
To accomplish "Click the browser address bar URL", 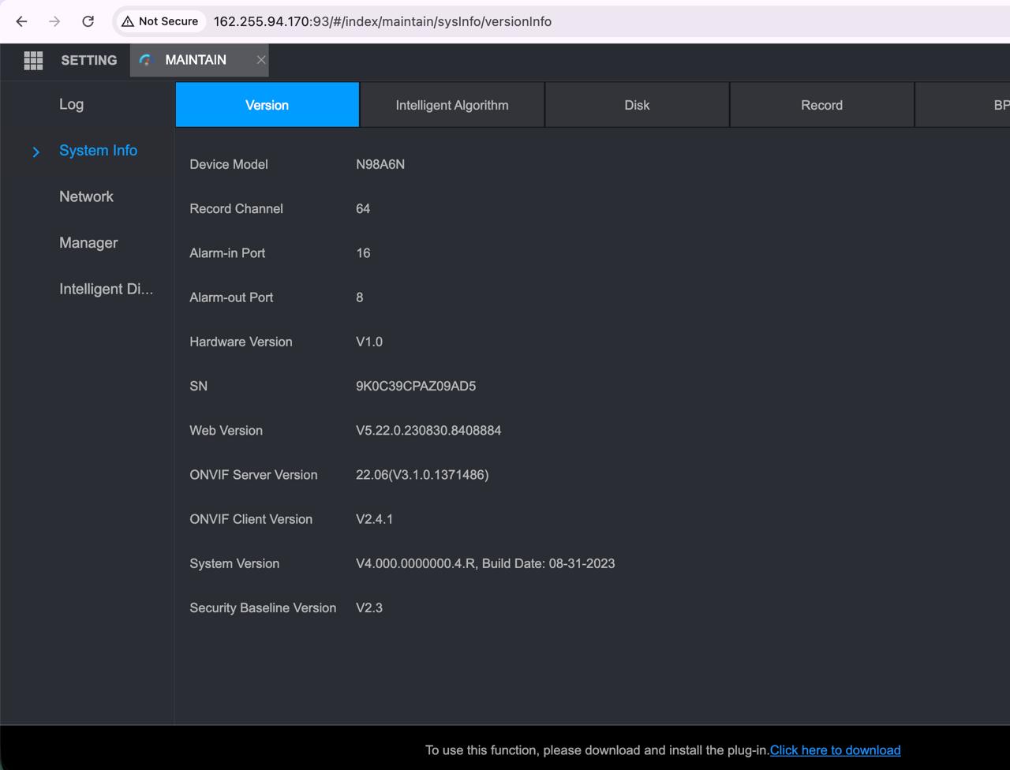I will (383, 21).
